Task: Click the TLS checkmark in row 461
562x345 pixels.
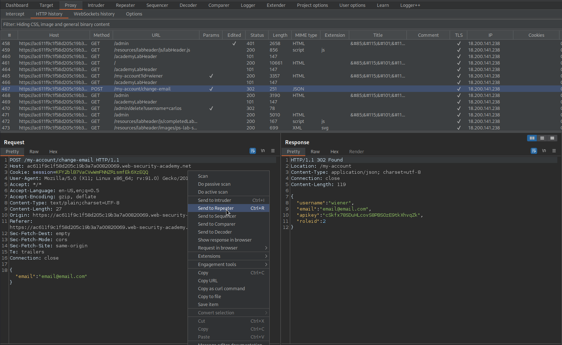Action: [459, 63]
